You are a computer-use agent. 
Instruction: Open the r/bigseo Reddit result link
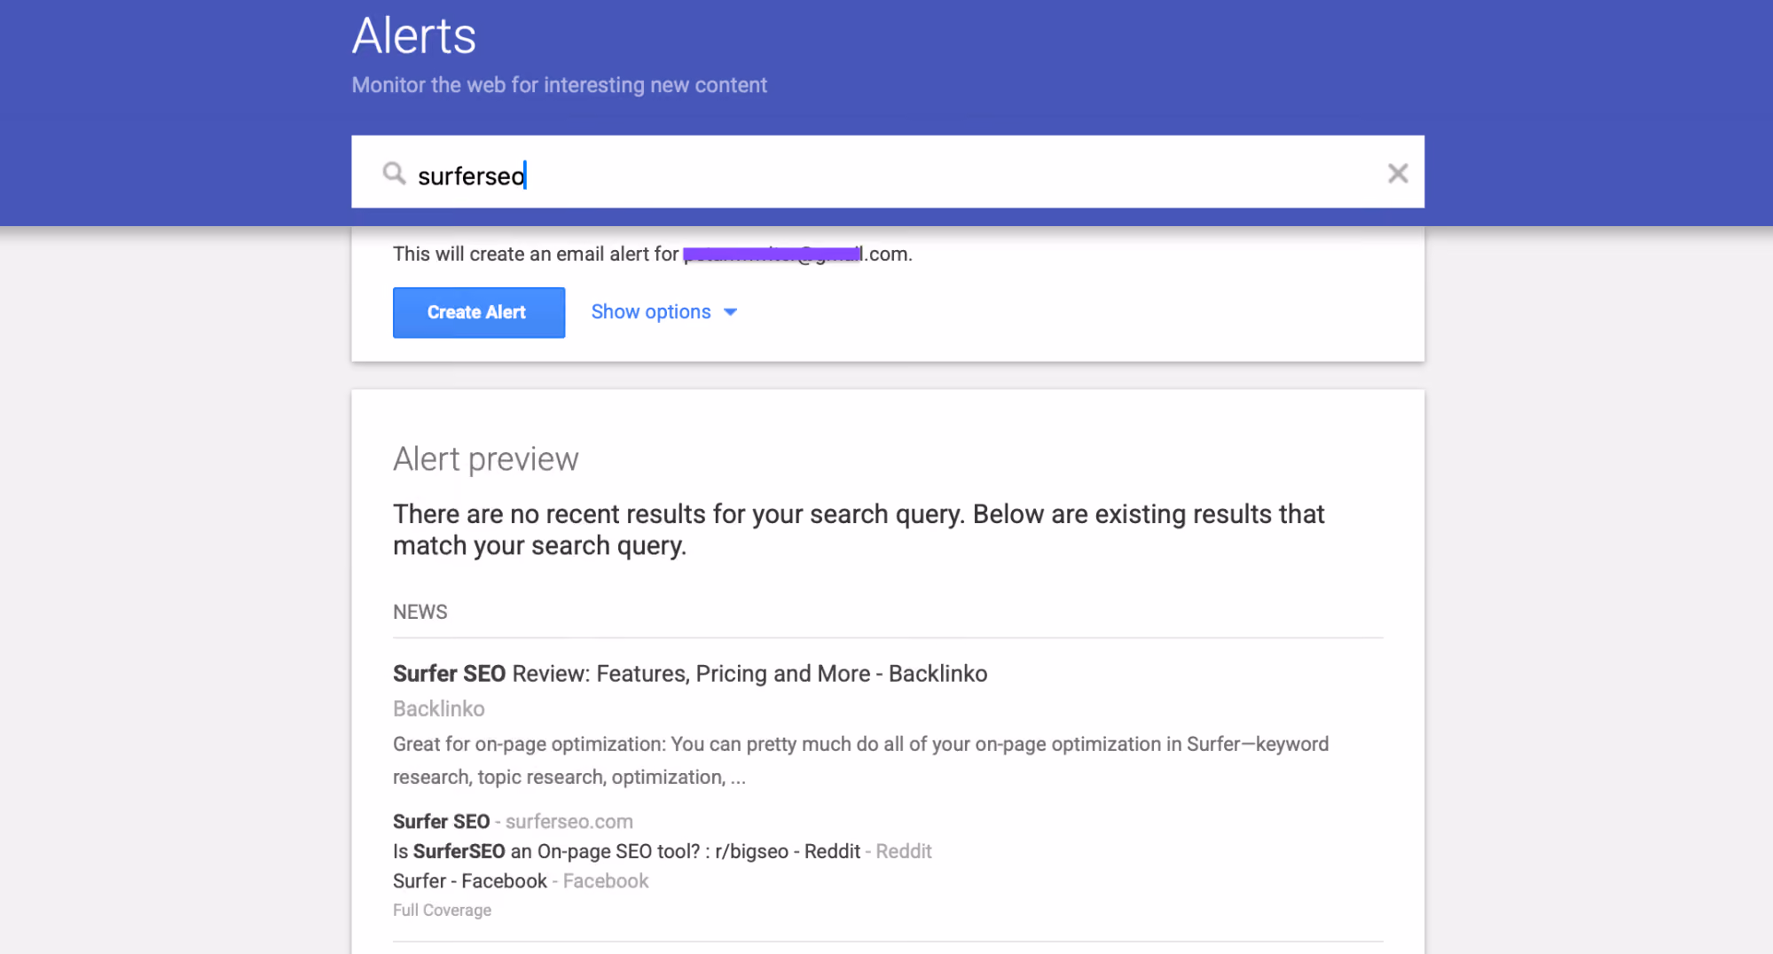pos(626,851)
